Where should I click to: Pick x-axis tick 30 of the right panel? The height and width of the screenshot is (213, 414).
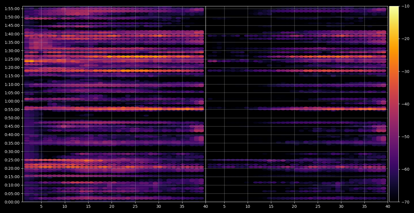(341, 206)
